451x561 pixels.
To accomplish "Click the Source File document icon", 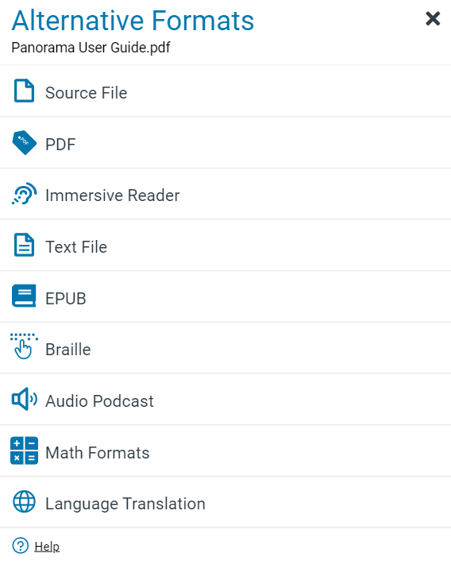I will pyautogui.click(x=24, y=91).
